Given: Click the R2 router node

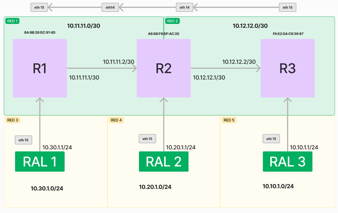Looking at the screenshot, I should click(164, 68).
